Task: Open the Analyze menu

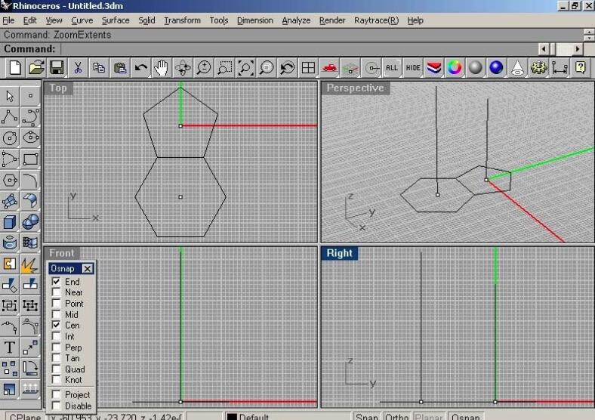Action: [296, 20]
